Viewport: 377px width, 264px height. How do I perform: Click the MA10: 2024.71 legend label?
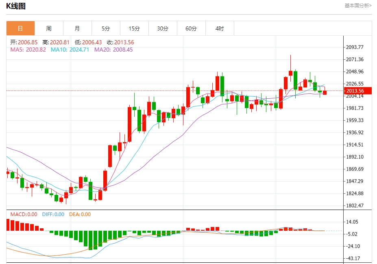[x=70, y=50]
